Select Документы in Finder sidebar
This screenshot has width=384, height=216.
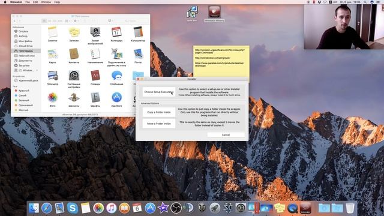(x=25, y=61)
